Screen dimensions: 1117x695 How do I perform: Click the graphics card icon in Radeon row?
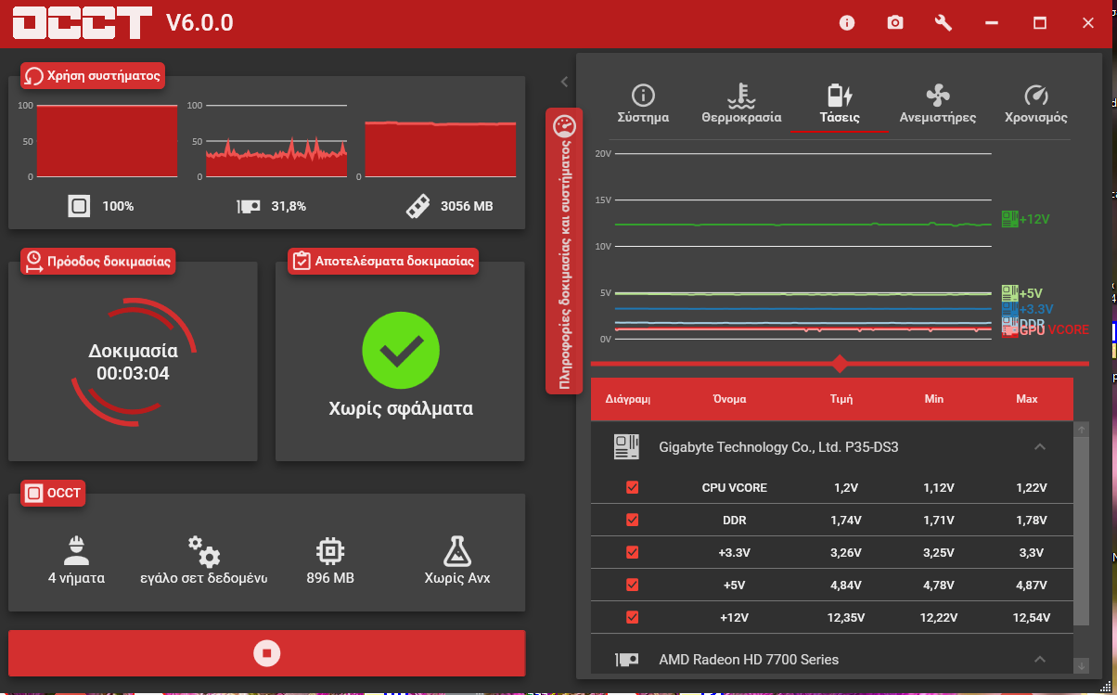[x=627, y=660]
